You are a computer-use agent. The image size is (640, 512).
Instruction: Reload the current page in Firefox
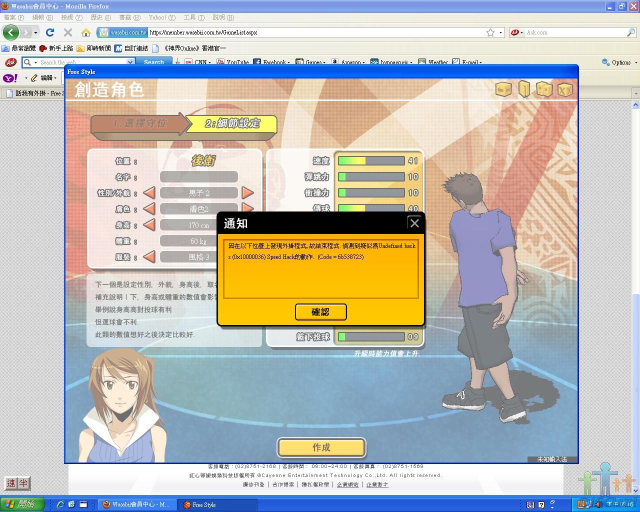50,32
